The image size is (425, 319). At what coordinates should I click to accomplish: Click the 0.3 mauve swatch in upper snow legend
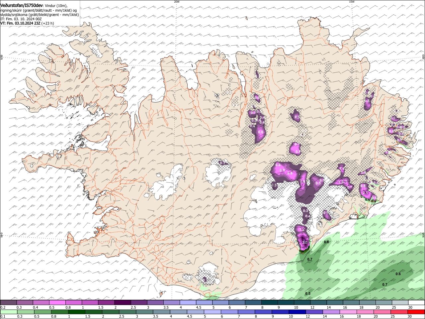pyautogui.click(x=25, y=302)
